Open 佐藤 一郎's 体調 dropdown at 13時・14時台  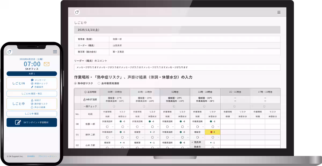tap(197, 127)
